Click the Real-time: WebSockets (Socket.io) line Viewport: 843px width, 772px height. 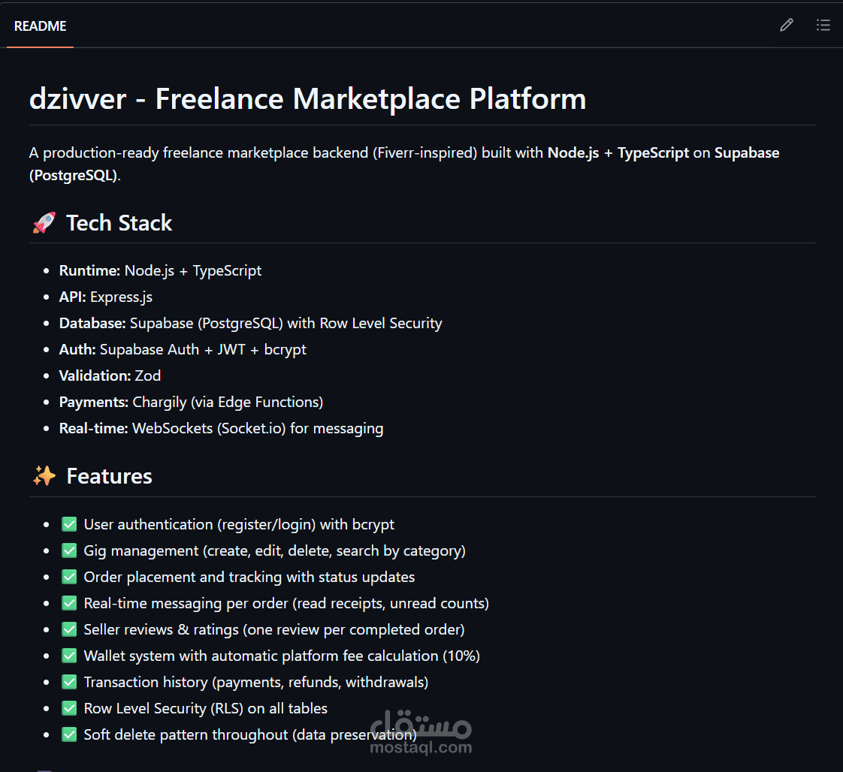pos(222,428)
